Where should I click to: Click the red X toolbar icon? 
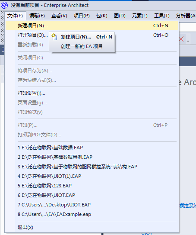coord(181,39)
